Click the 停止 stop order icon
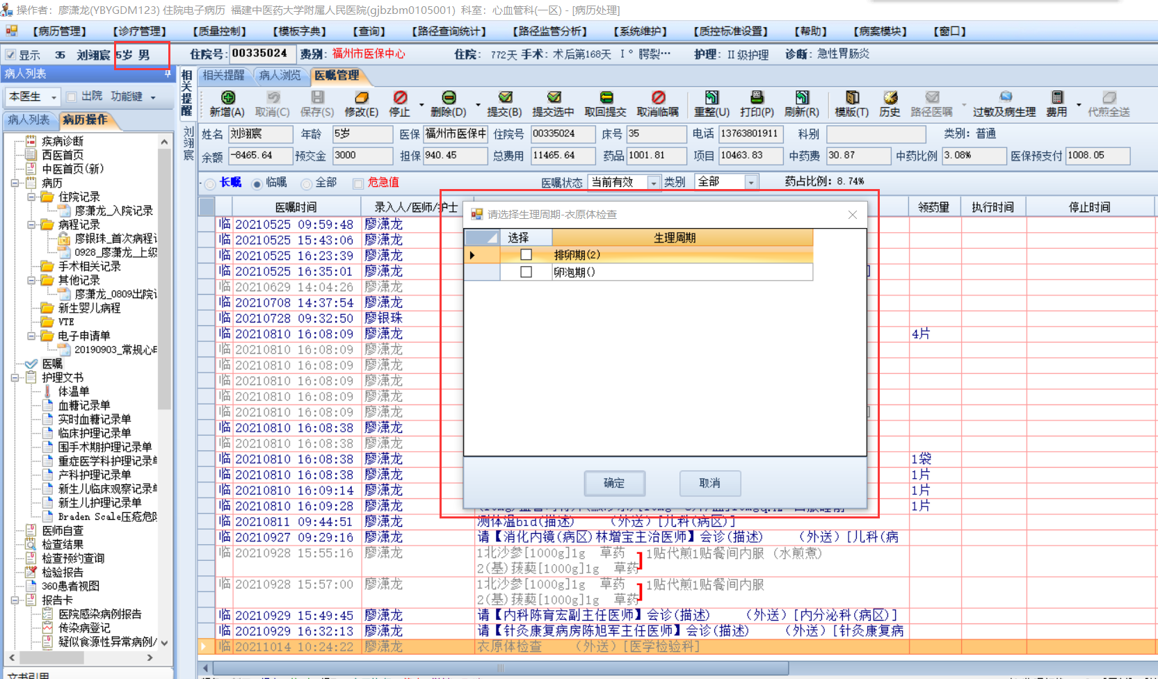The width and height of the screenshot is (1158, 679). [x=400, y=97]
